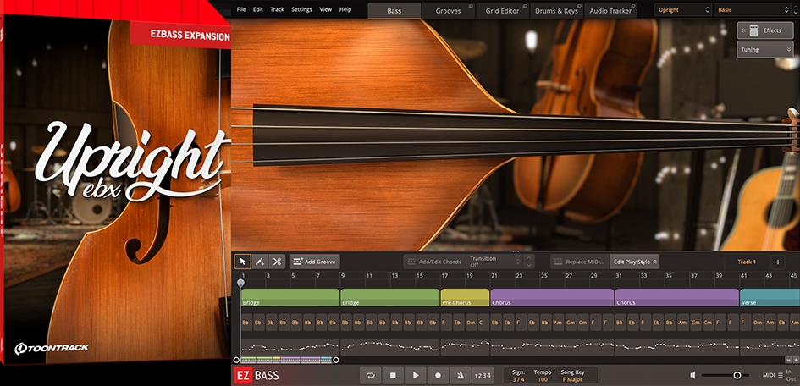Toggle the loop playback button
Viewport: 800px width, 386px height.
[371, 375]
